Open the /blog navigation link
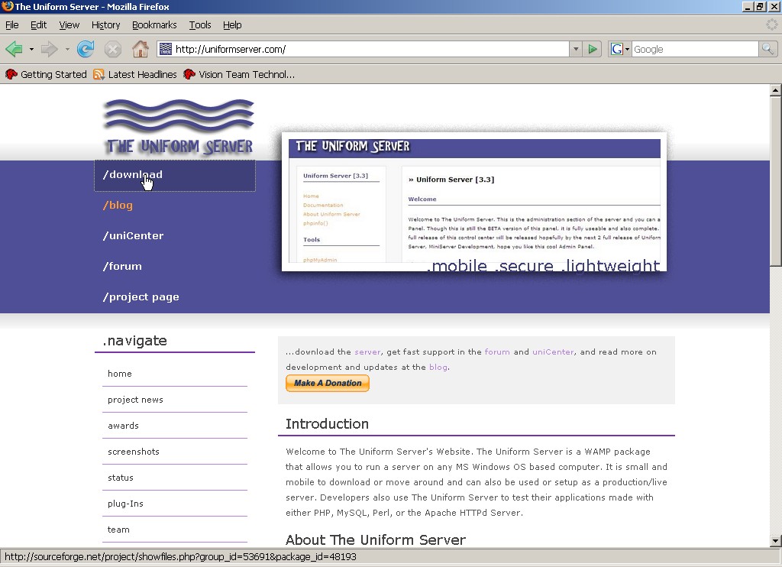 pyautogui.click(x=118, y=205)
